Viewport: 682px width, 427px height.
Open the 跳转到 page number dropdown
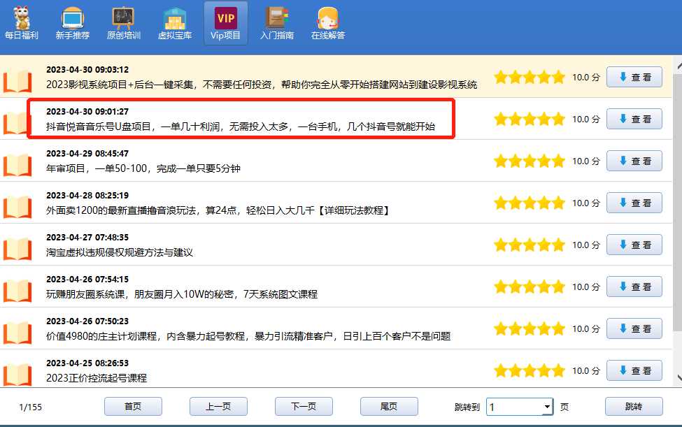[519, 407]
